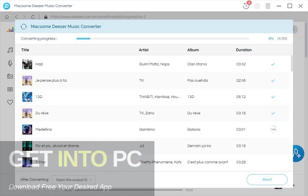Open the Podcasts microphone icon
The width and height of the screenshot is (308, 196).
(10, 63)
